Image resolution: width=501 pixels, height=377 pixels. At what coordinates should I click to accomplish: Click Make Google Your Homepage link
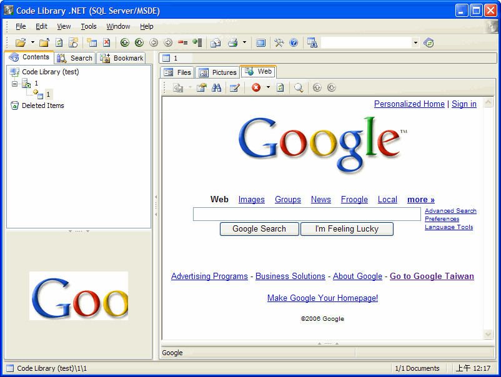coord(323,298)
